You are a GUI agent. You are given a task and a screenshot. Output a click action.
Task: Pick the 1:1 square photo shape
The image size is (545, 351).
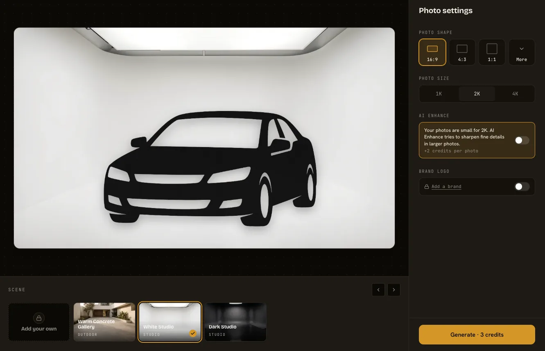pyautogui.click(x=492, y=52)
